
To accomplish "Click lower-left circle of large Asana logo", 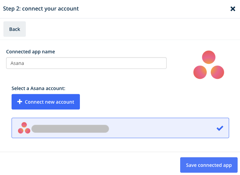I will click(200, 72).
